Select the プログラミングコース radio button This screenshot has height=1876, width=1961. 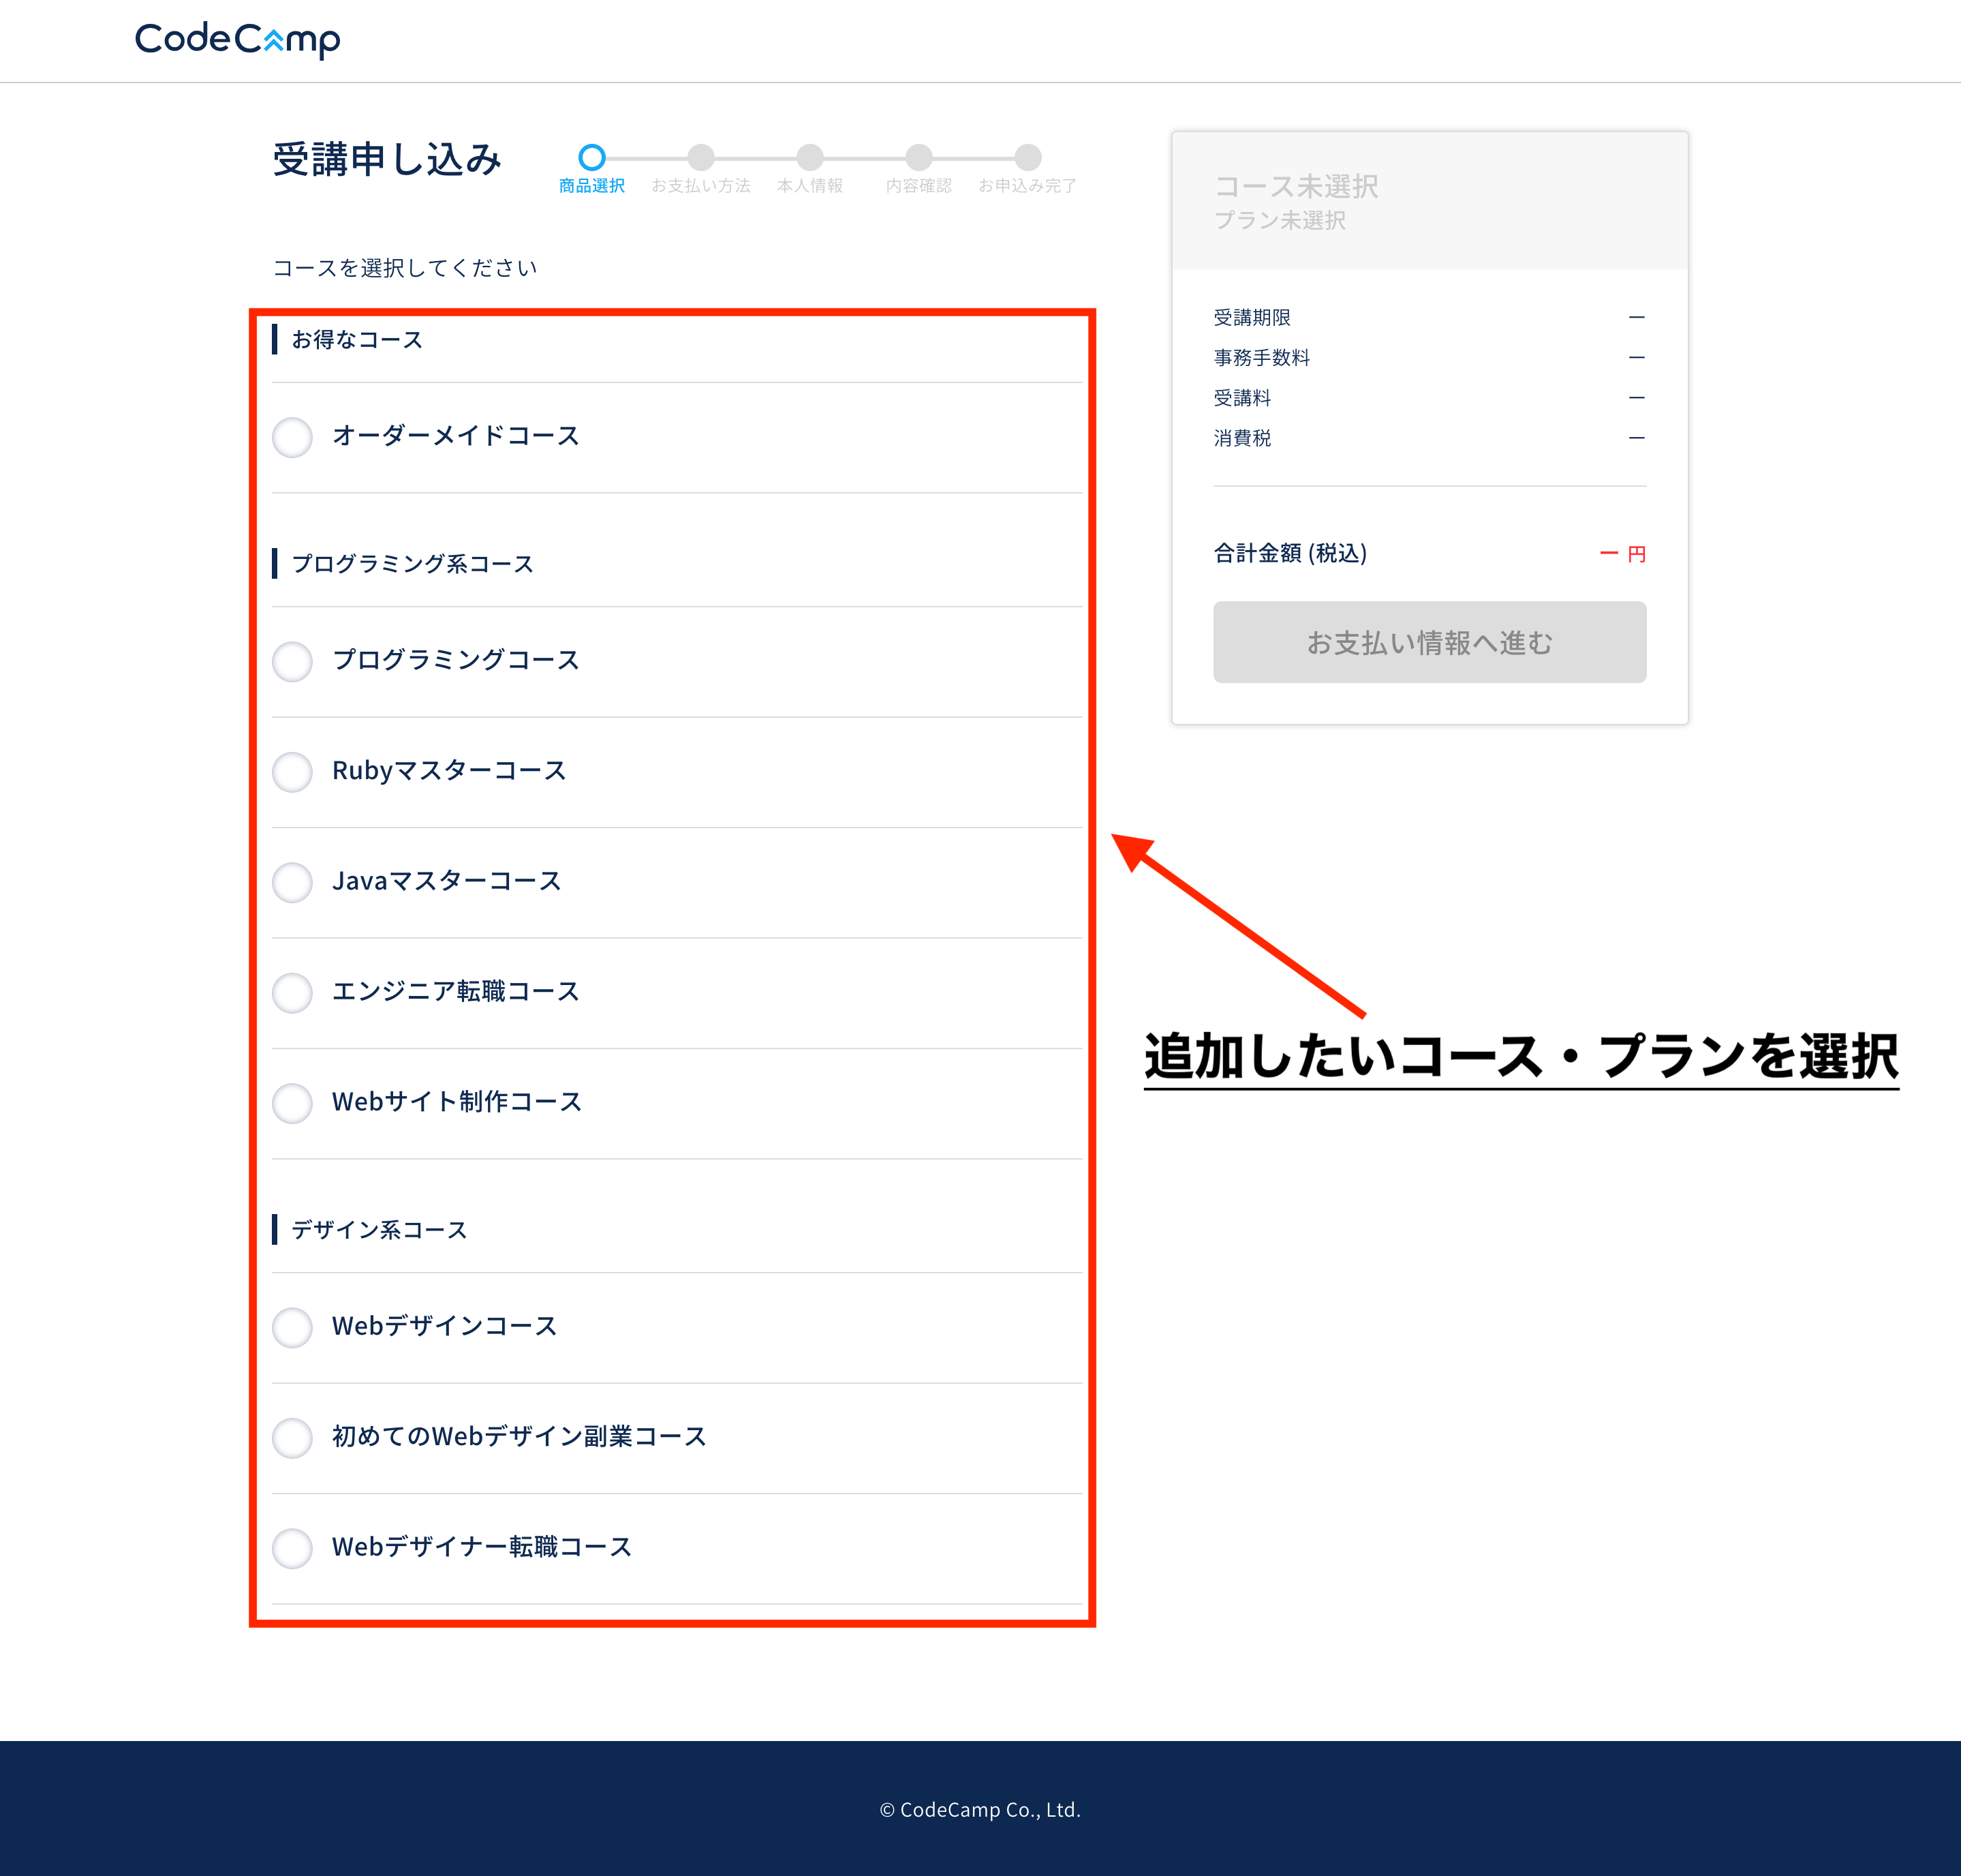tap(293, 661)
